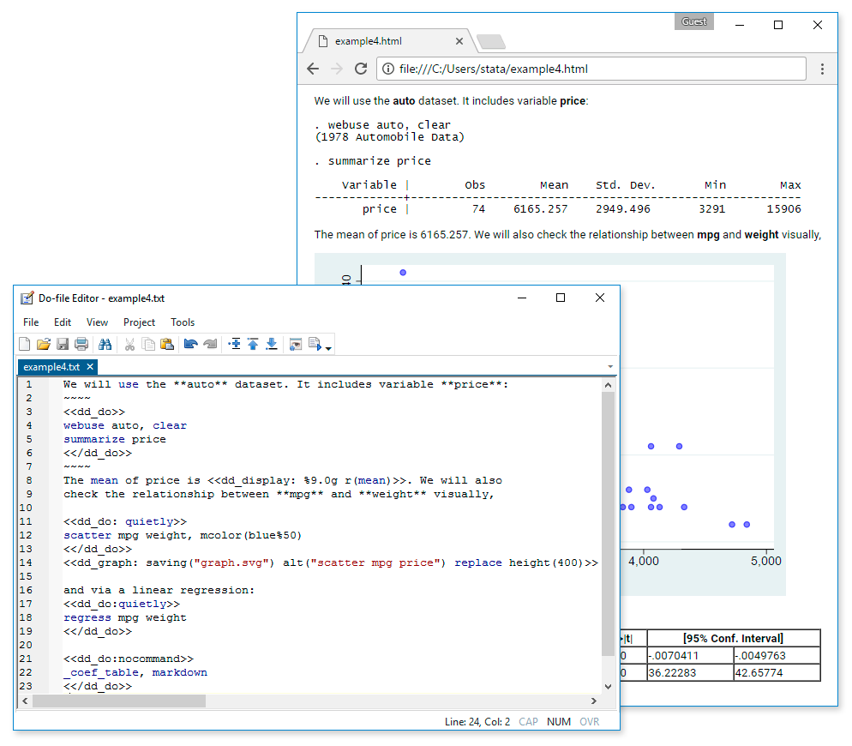
Task: Toggle OVR overwrite mode
Action: click(x=589, y=721)
